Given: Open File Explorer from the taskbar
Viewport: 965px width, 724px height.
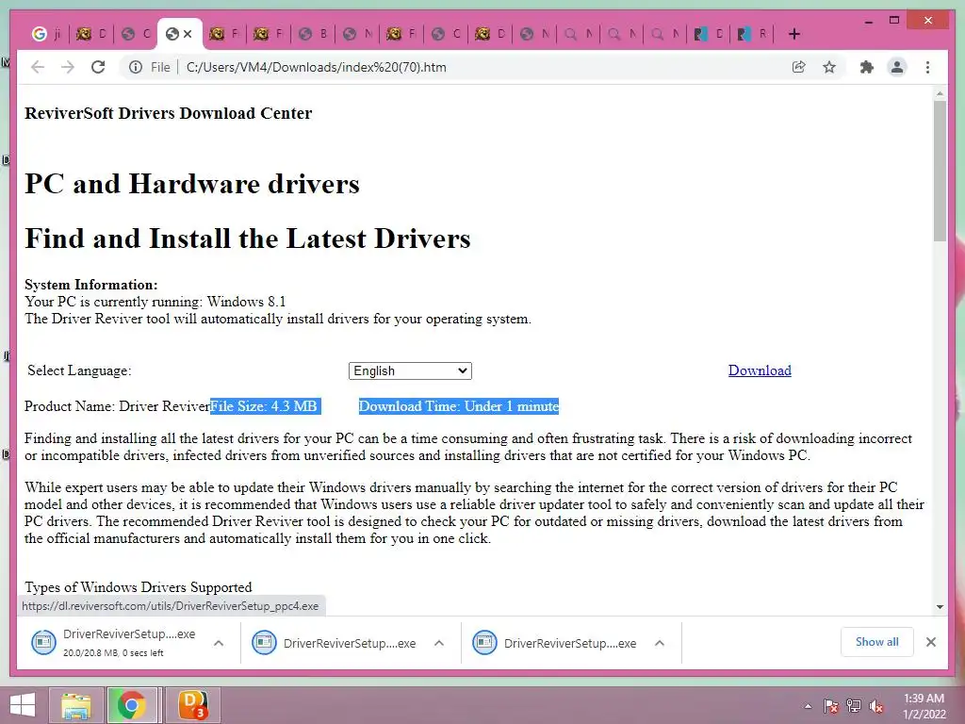Looking at the screenshot, I should pyautogui.click(x=76, y=705).
